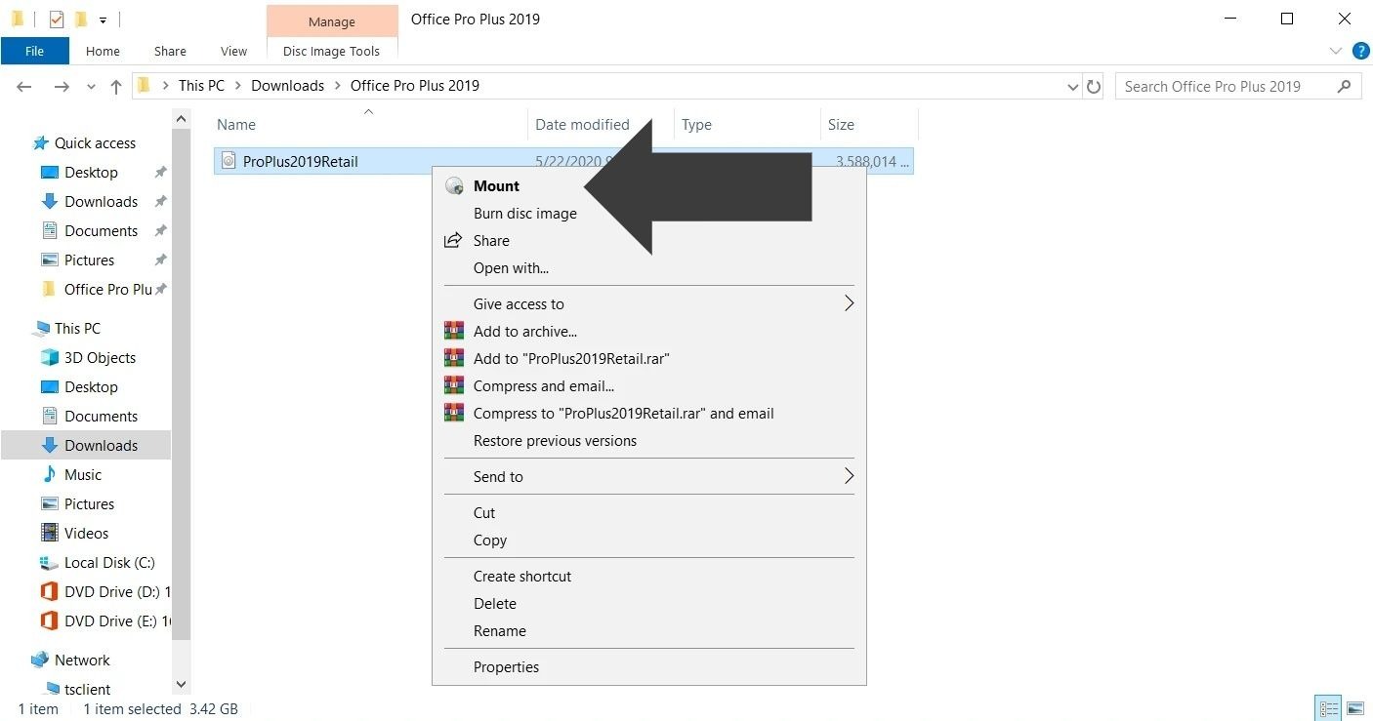Image resolution: width=1373 pixels, height=721 pixels.
Task: Go forward using the Forward arrow
Action: [61, 86]
